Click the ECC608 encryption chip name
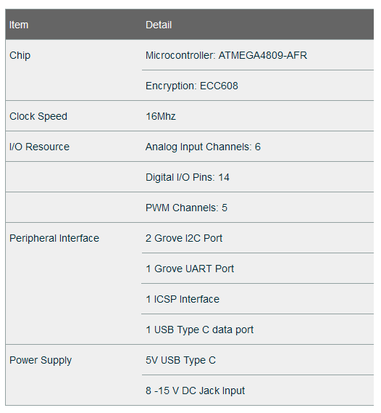The image size is (381, 413). (219, 86)
